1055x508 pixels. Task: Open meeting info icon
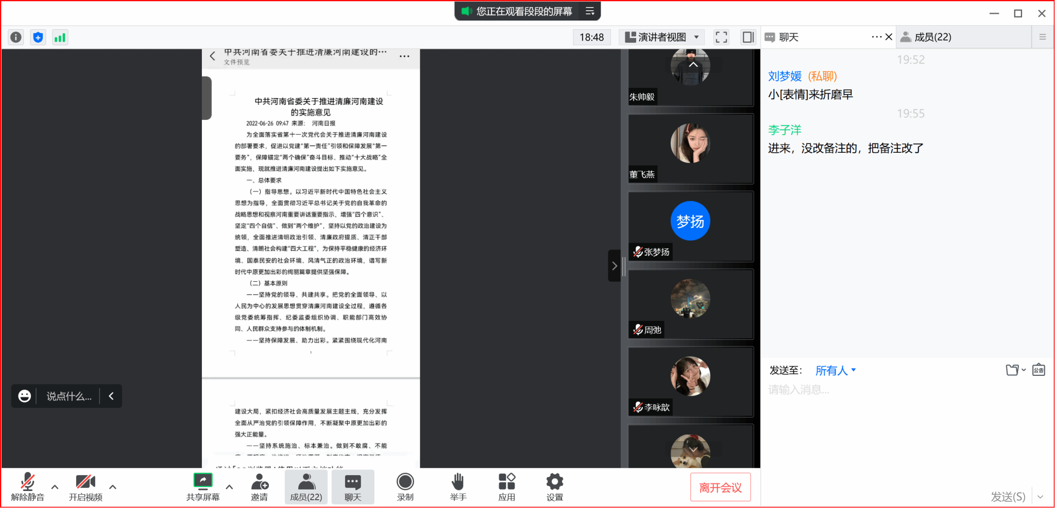pos(16,37)
